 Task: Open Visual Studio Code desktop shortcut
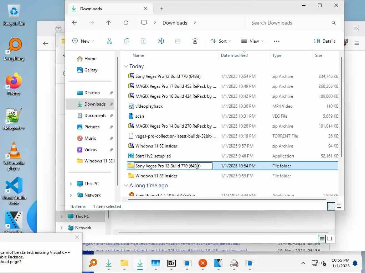coord(14,191)
